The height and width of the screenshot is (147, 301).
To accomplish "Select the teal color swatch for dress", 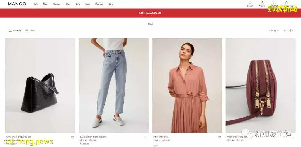I will tap(157, 146).
